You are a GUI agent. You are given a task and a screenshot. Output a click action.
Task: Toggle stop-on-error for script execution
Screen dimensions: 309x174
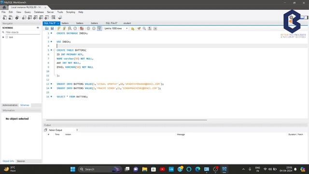(x=82, y=29)
